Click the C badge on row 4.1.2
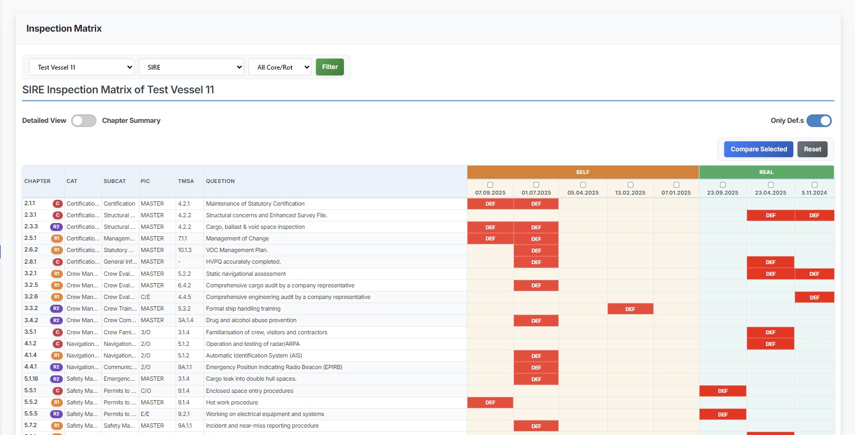 click(57, 344)
